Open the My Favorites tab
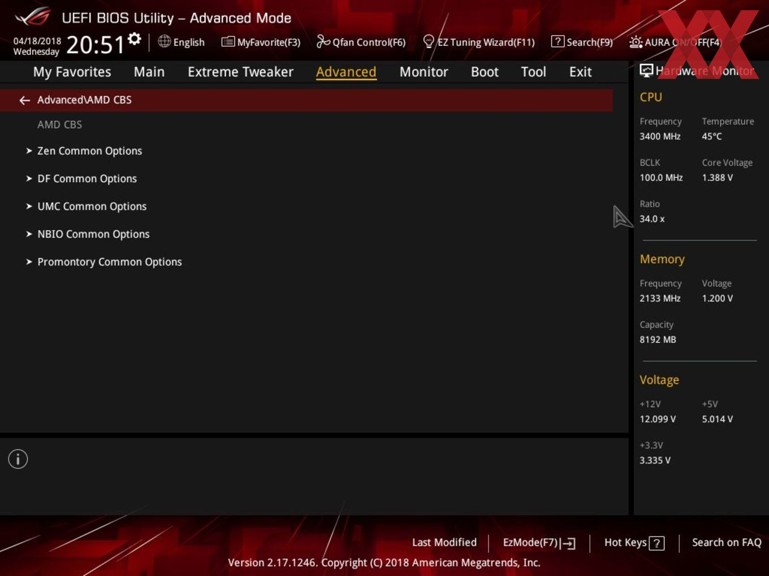The height and width of the screenshot is (576, 769). 72,72
